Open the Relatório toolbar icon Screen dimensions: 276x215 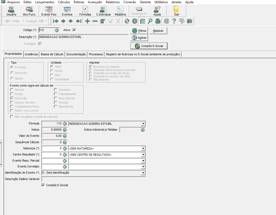coord(120,11)
